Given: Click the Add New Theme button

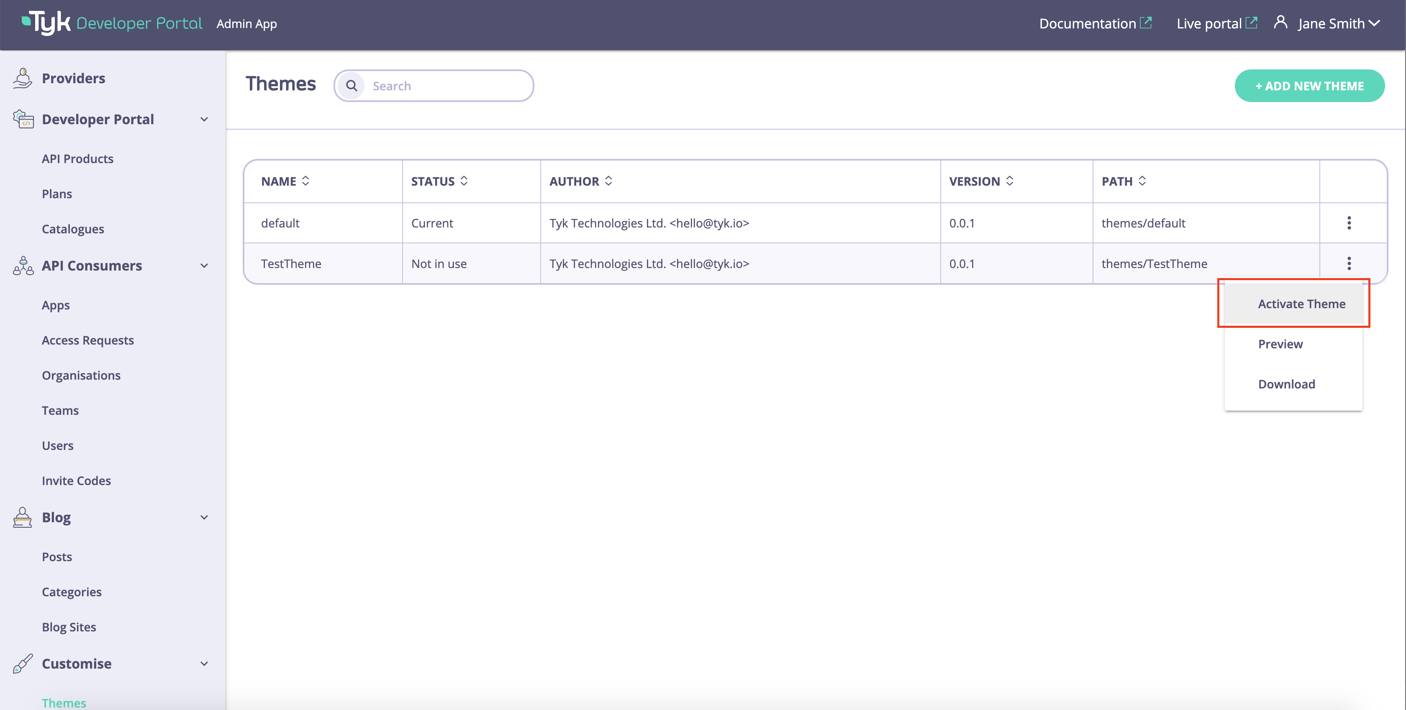Looking at the screenshot, I should pyautogui.click(x=1309, y=86).
